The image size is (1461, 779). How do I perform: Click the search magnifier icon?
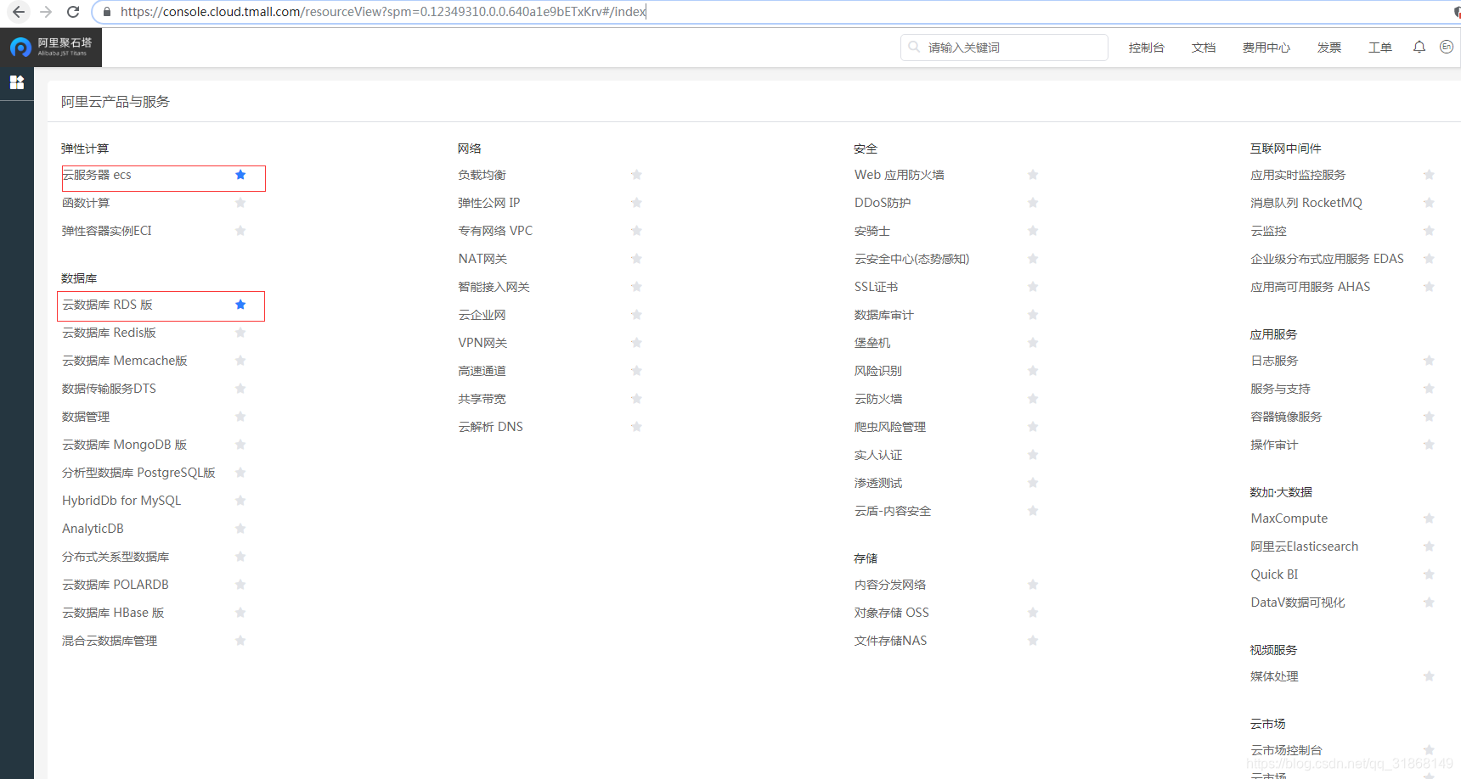coord(914,48)
